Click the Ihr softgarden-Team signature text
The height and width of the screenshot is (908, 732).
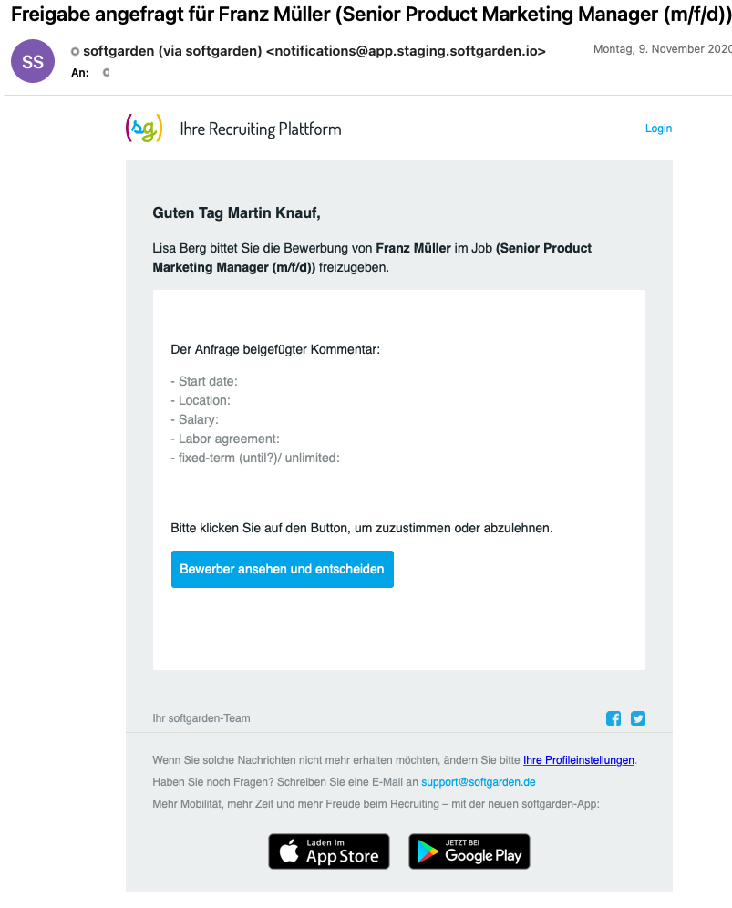201,718
